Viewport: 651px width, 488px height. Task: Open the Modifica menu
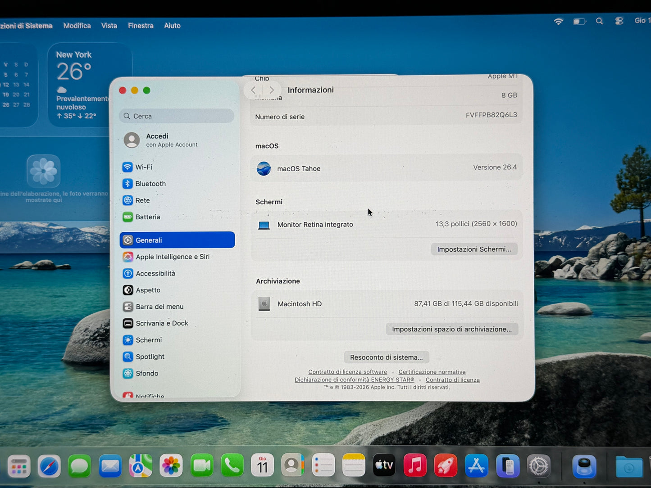point(77,26)
